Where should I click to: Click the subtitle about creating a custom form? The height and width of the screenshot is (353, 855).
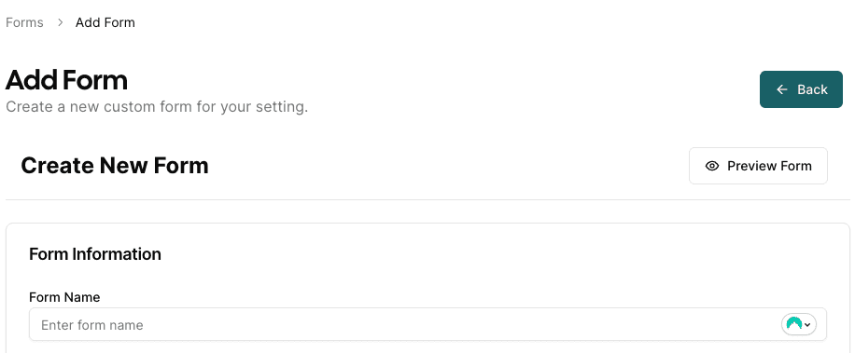[x=157, y=106]
